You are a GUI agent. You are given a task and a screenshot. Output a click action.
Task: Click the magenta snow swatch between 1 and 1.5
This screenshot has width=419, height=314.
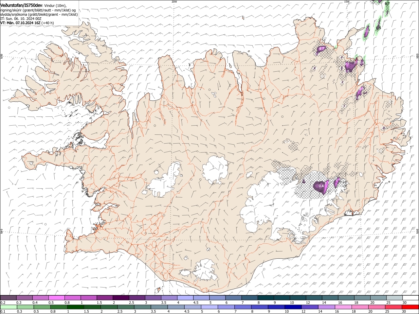(x=88, y=298)
